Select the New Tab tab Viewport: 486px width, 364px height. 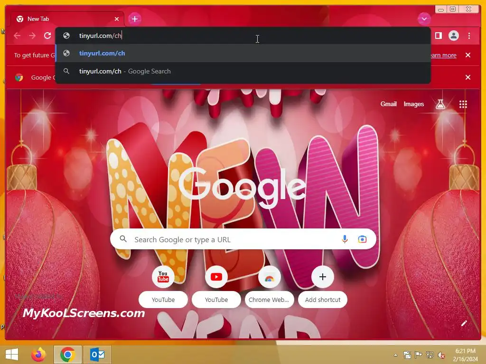[x=67, y=19]
